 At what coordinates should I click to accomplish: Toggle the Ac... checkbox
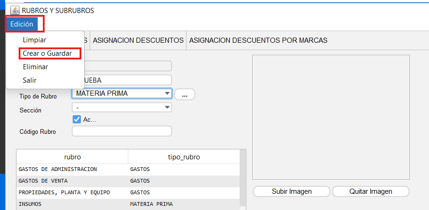pyautogui.click(x=77, y=119)
